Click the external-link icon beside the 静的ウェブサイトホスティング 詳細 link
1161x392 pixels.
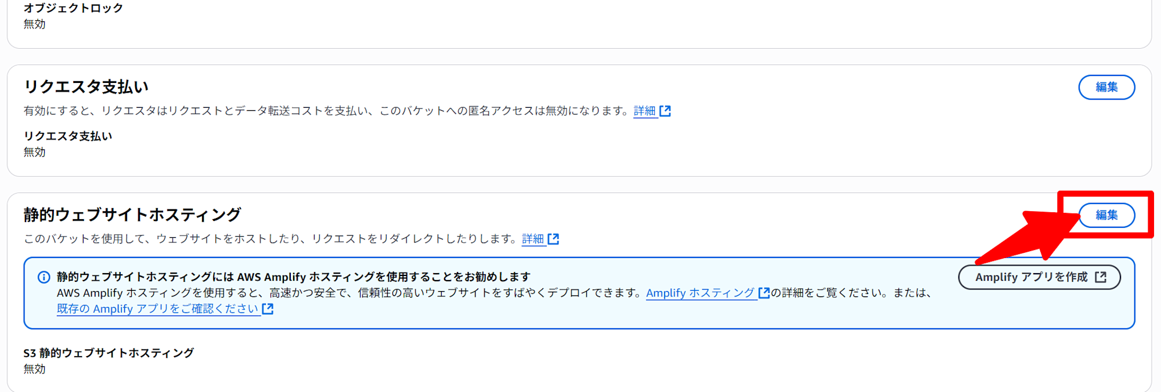pos(553,239)
